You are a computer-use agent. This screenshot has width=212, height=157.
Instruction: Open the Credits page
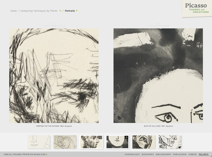point(192,154)
